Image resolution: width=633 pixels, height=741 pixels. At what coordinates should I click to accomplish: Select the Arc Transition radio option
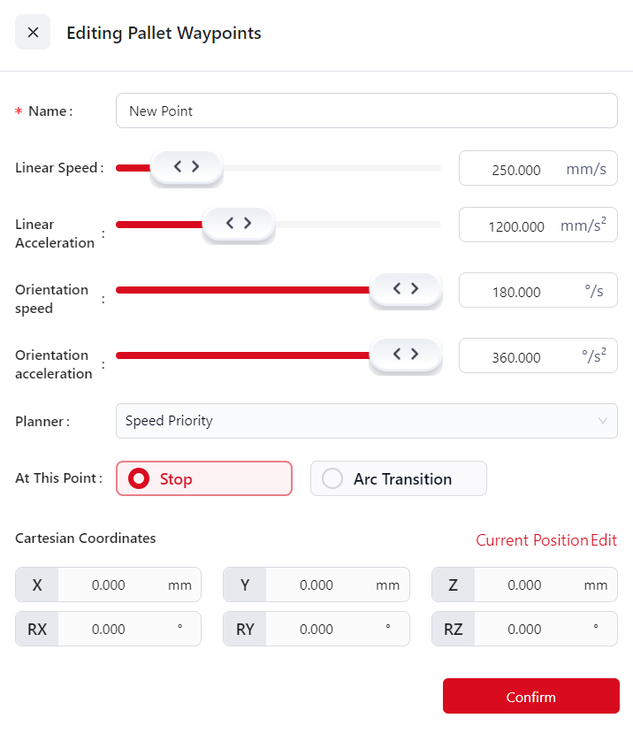pos(332,478)
